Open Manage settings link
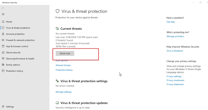This screenshot has width=208, height=110. click(x=63, y=92)
